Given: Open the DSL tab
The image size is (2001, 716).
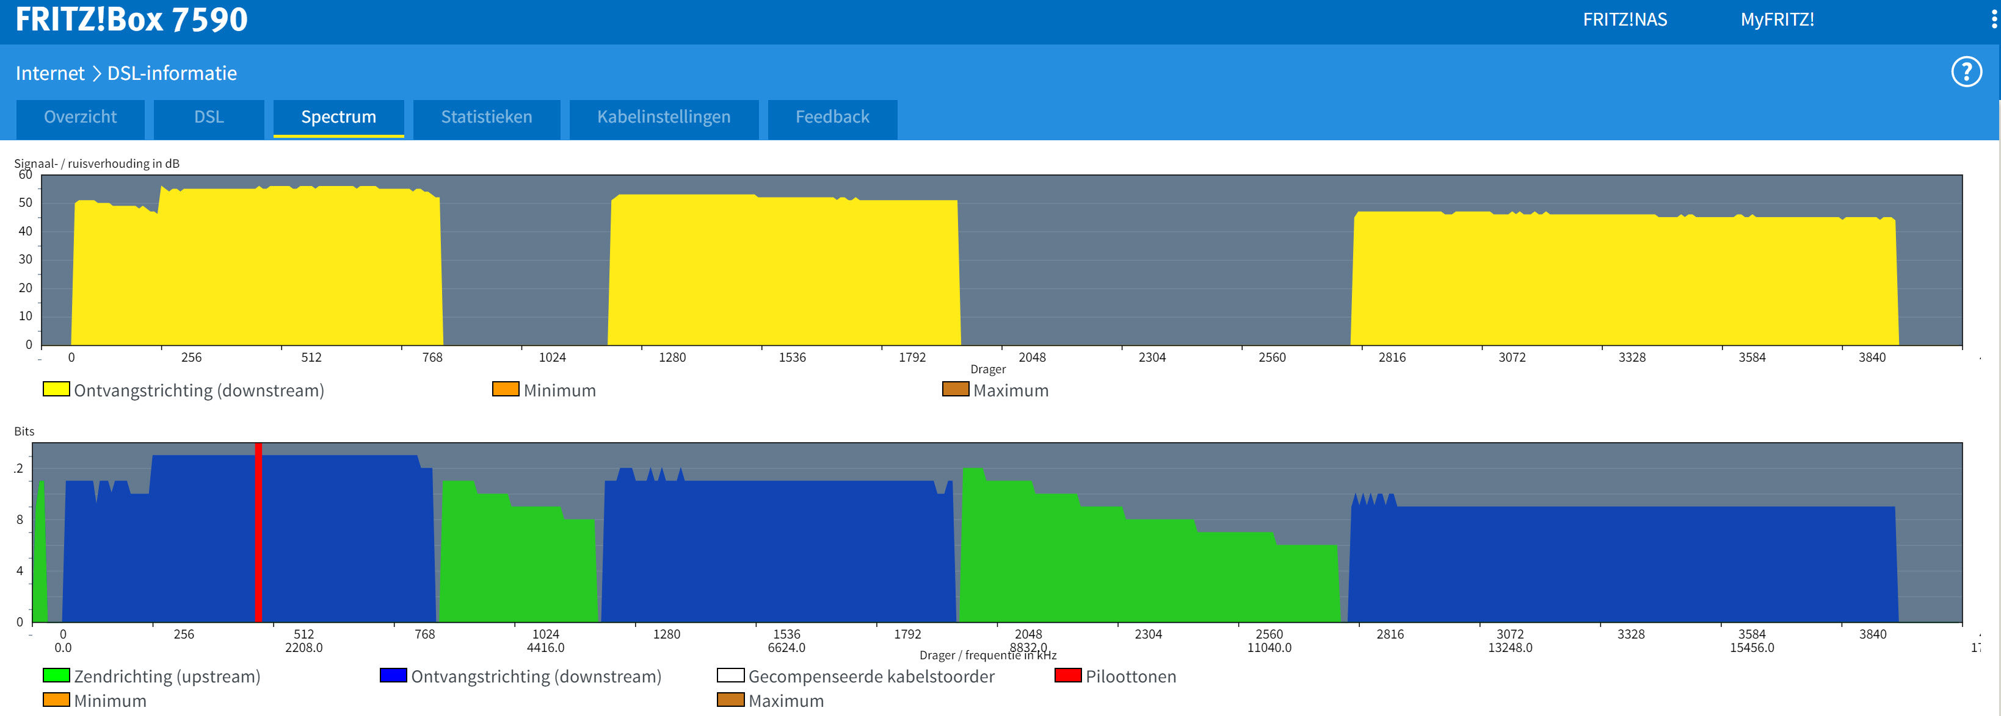Looking at the screenshot, I should [x=208, y=117].
